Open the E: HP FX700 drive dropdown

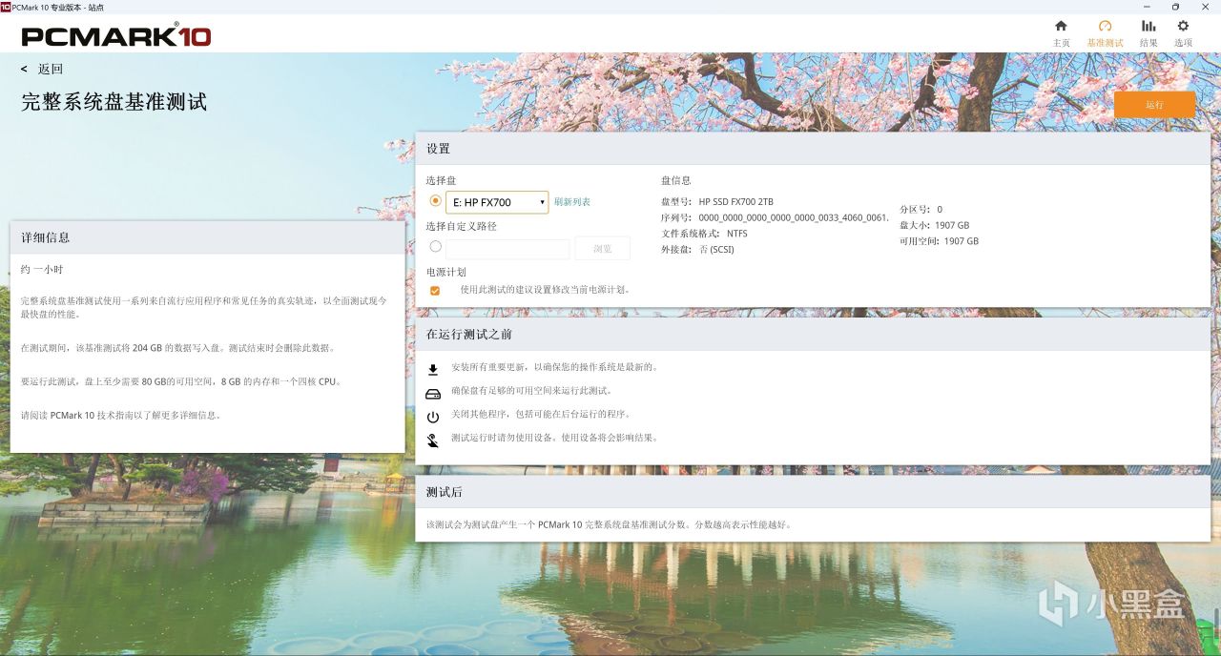[x=497, y=202]
